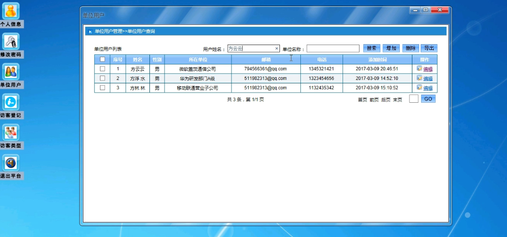Click the edit icon in 方浮水 row
Viewport: 507px width, 237px height.
coord(419,78)
